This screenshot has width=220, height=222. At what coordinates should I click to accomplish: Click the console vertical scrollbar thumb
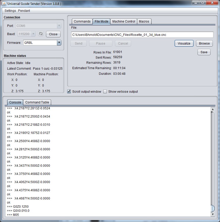[213, 208]
